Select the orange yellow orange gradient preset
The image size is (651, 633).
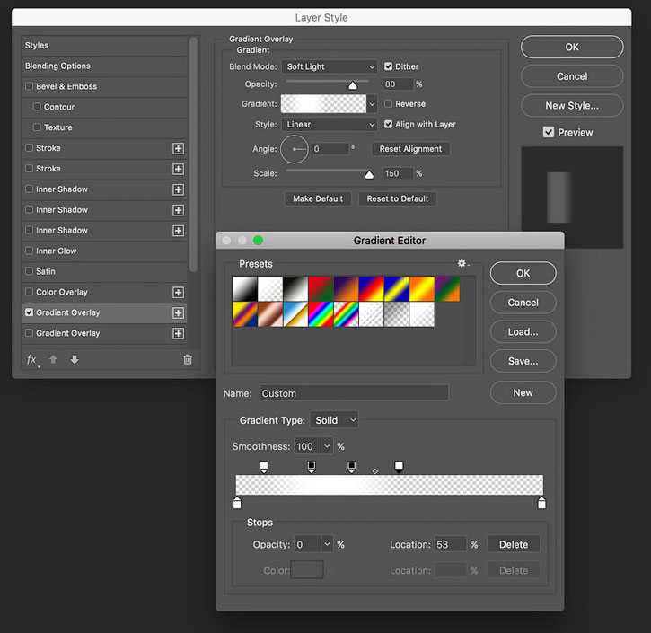click(x=421, y=289)
